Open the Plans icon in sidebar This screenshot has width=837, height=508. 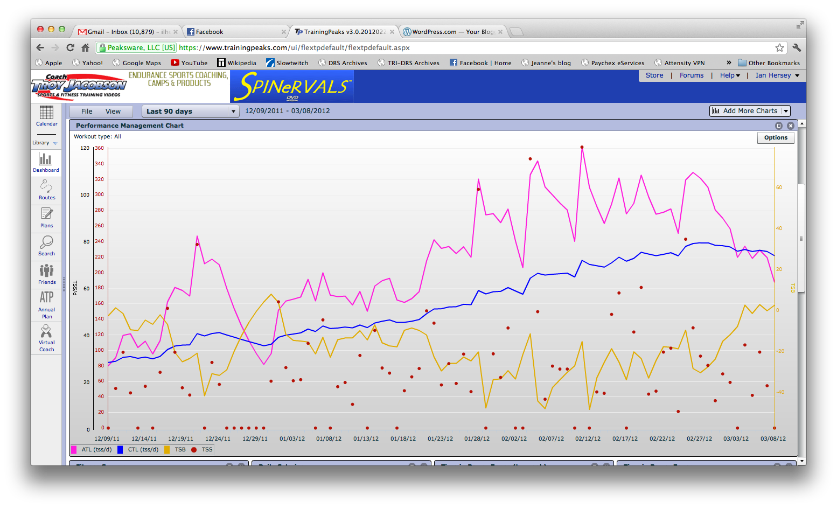pyautogui.click(x=46, y=214)
